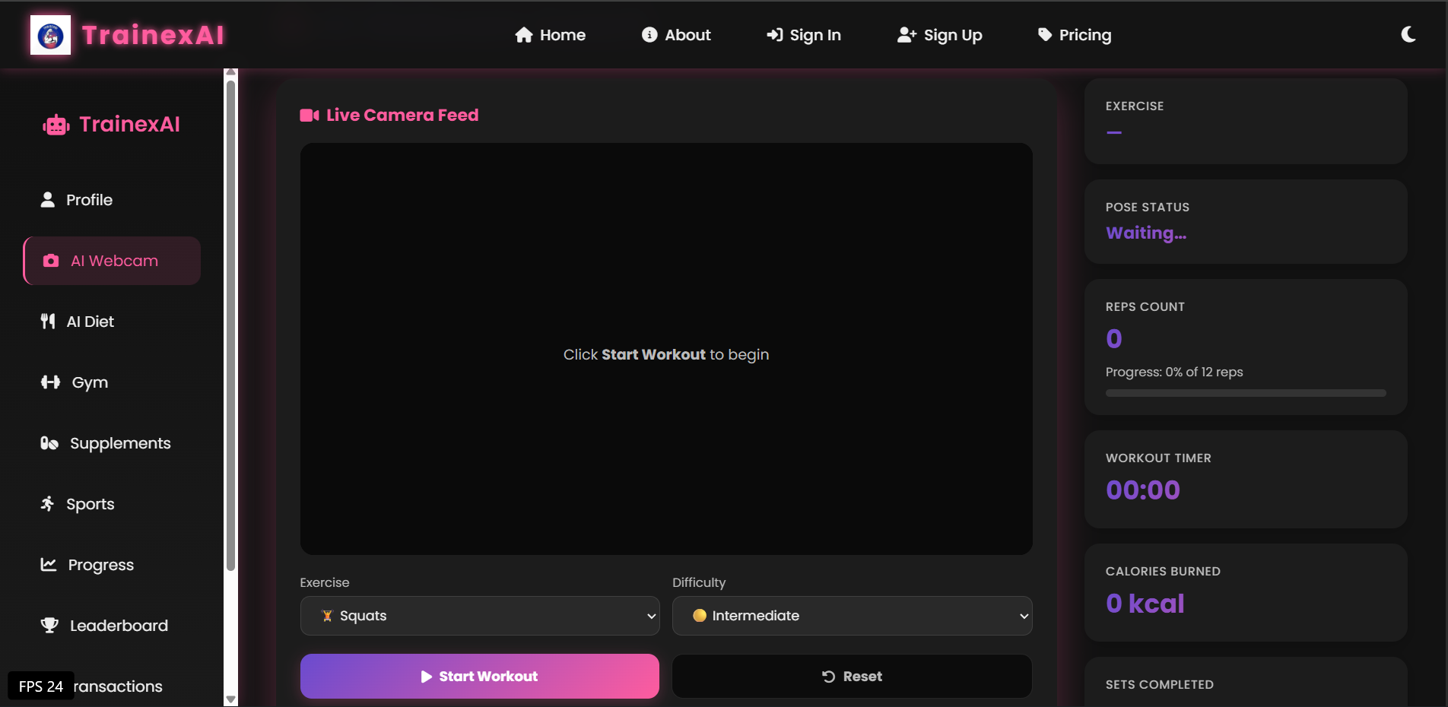The width and height of the screenshot is (1448, 707).
Task: Click the '00:00' workout timer value
Action: [x=1143, y=490]
